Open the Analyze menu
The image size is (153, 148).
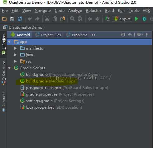(75, 11)
